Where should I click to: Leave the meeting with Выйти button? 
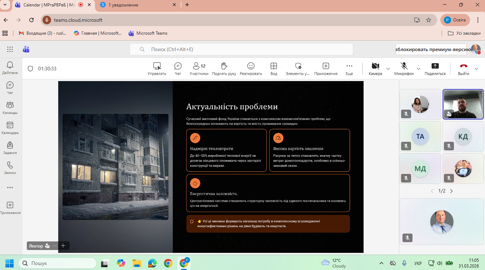click(x=464, y=69)
